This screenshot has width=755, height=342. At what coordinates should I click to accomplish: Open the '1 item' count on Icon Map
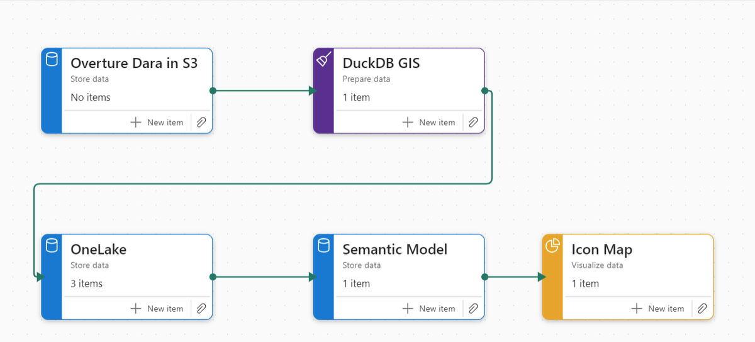pyautogui.click(x=585, y=284)
